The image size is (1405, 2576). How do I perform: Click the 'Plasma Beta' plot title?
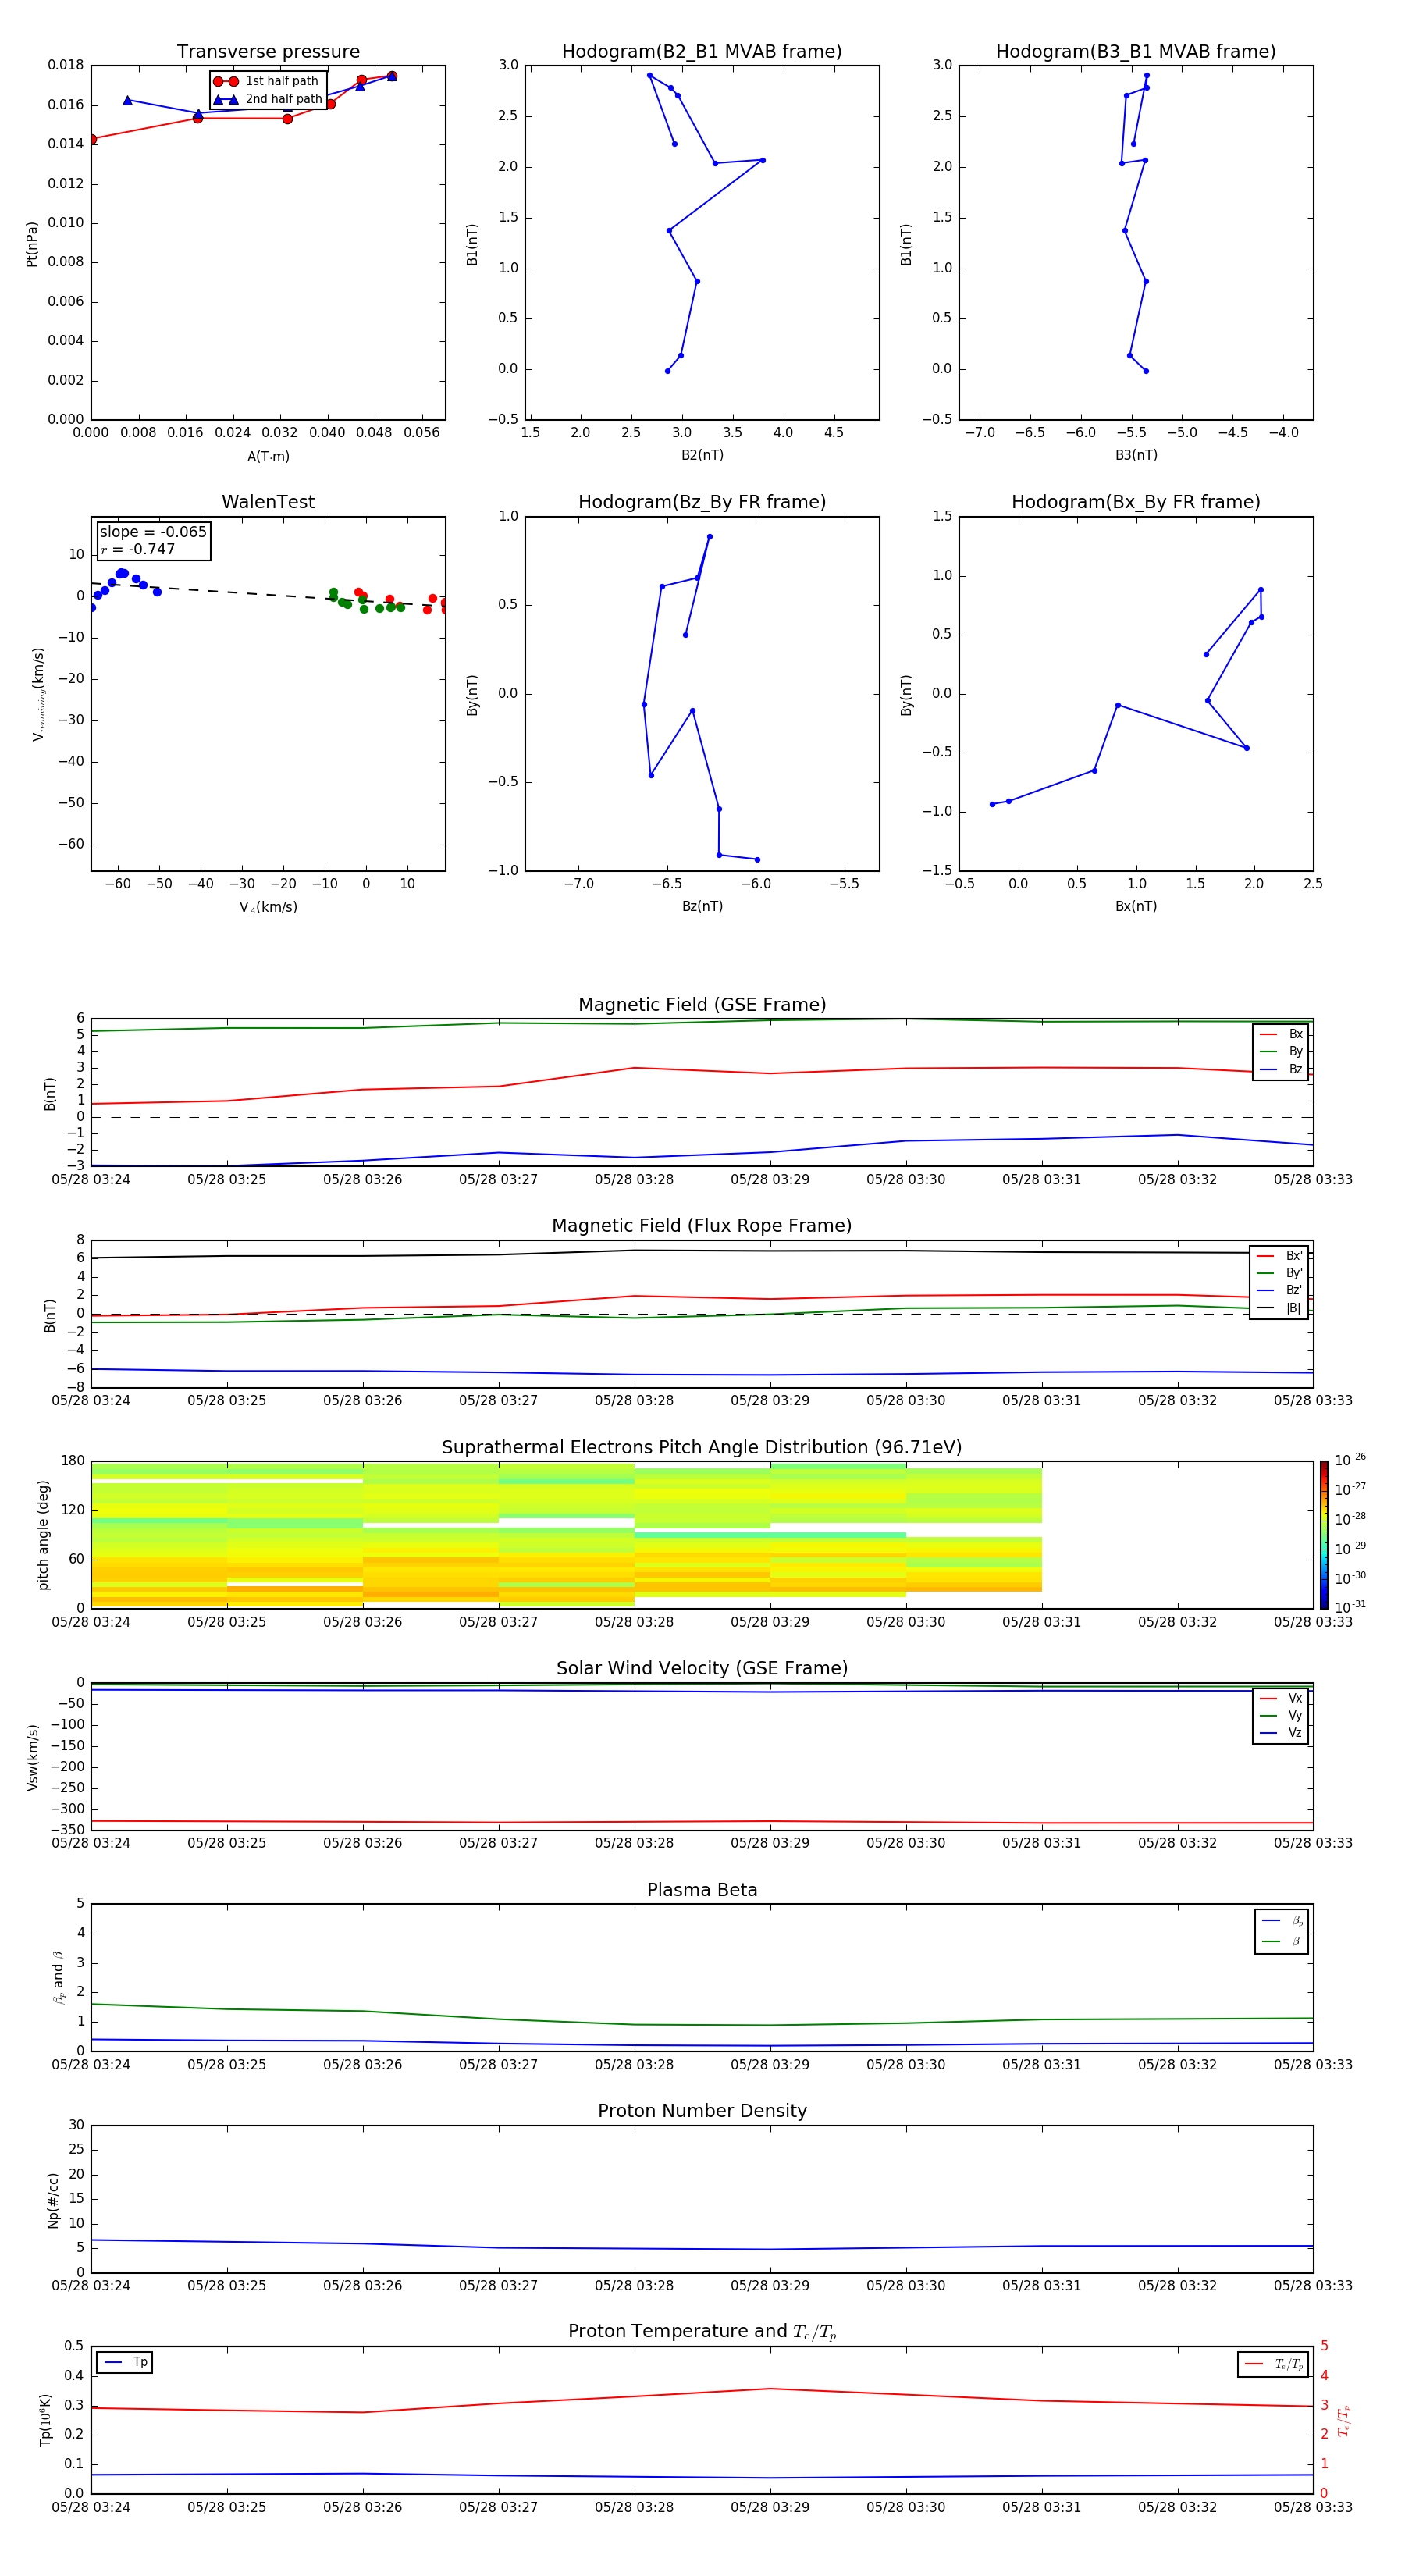coord(702,1891)
